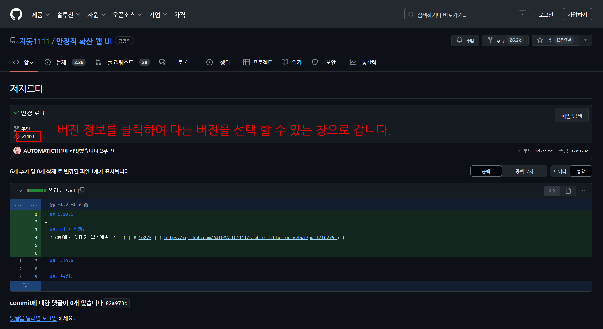
Task: Copy the 변경로그.md file path
Action: 81,191
